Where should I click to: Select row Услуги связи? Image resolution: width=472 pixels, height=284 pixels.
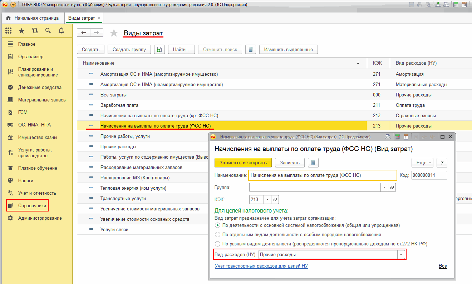[x=143, y=229]
